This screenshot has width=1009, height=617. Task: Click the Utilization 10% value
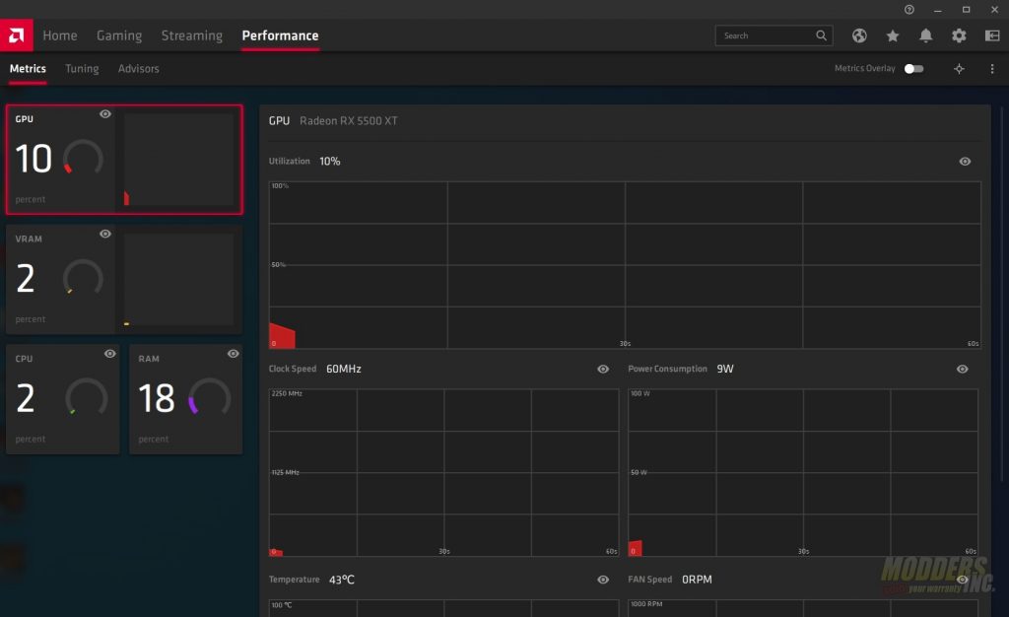[x=330, y=161]
